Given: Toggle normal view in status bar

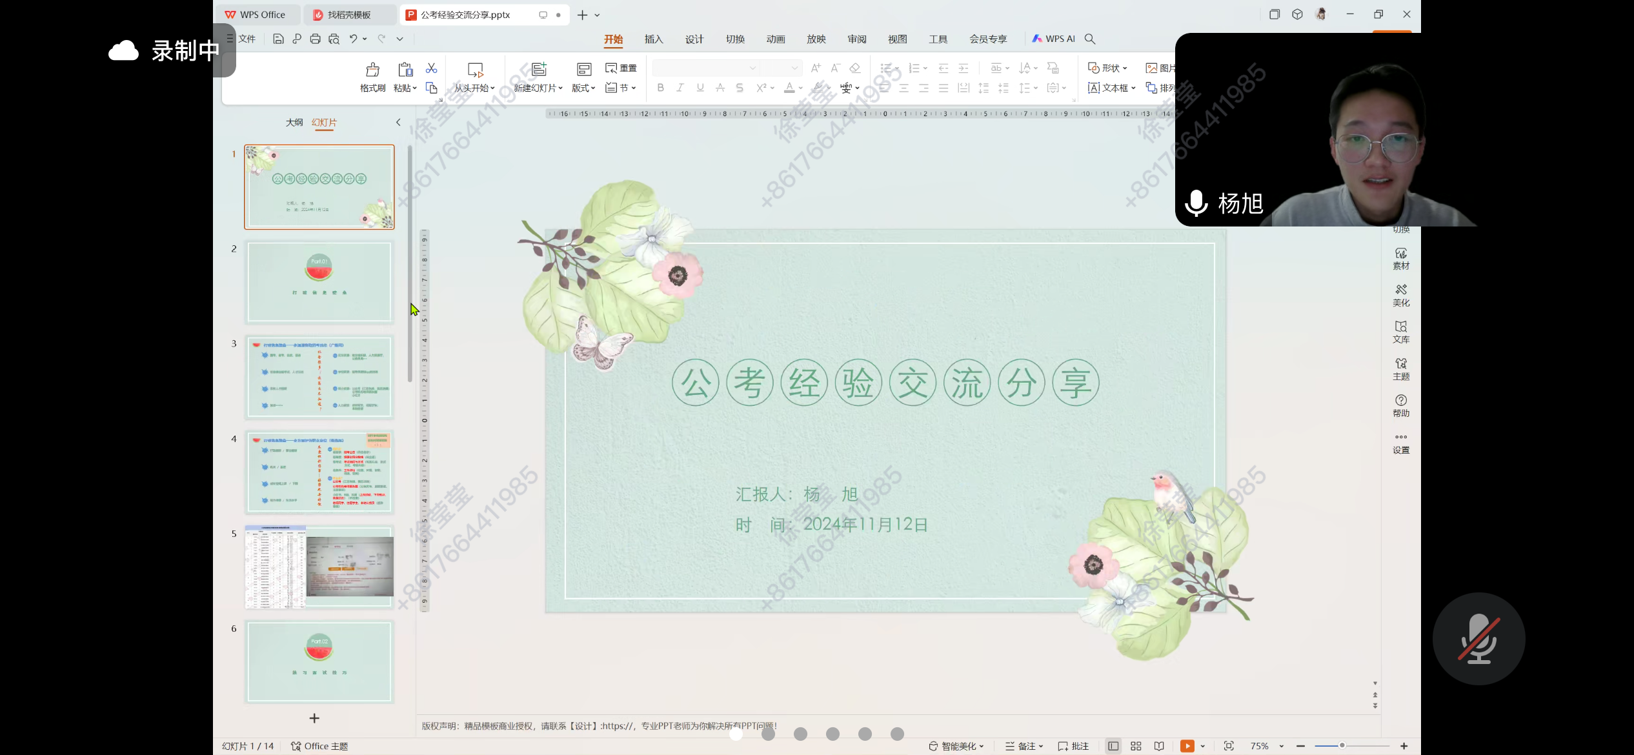Looking at the screenshot, I should click(x=1113, y=746).
